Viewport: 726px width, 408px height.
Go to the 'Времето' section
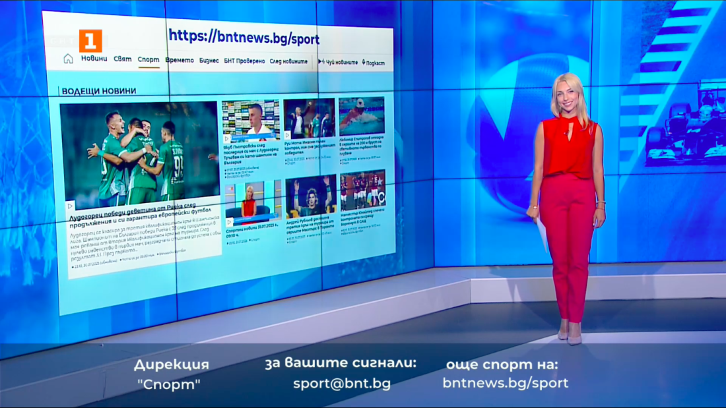pos(180,60)
